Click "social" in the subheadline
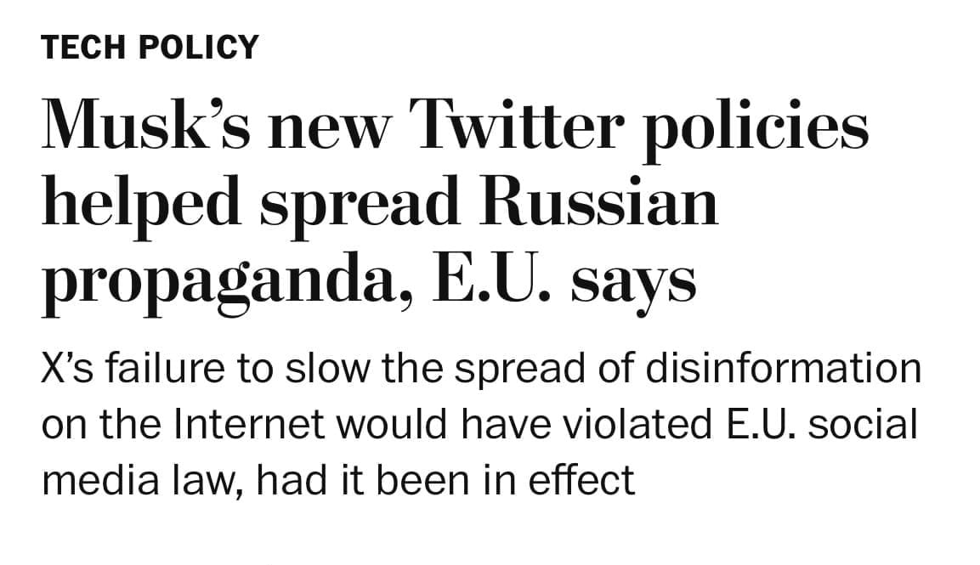980x565 pixels. pos(863,425)
